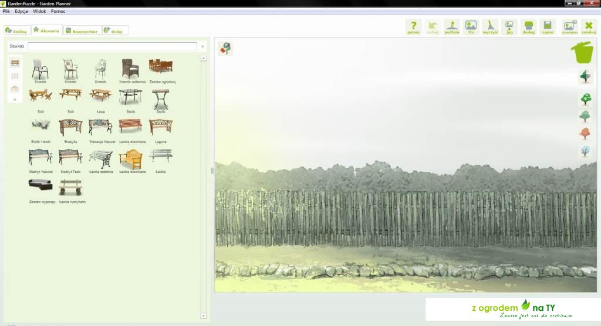Switch to the Rośliny tab
Image resolution: width=601 pixels, height=326 pixels.
click(x=16, y=30)
